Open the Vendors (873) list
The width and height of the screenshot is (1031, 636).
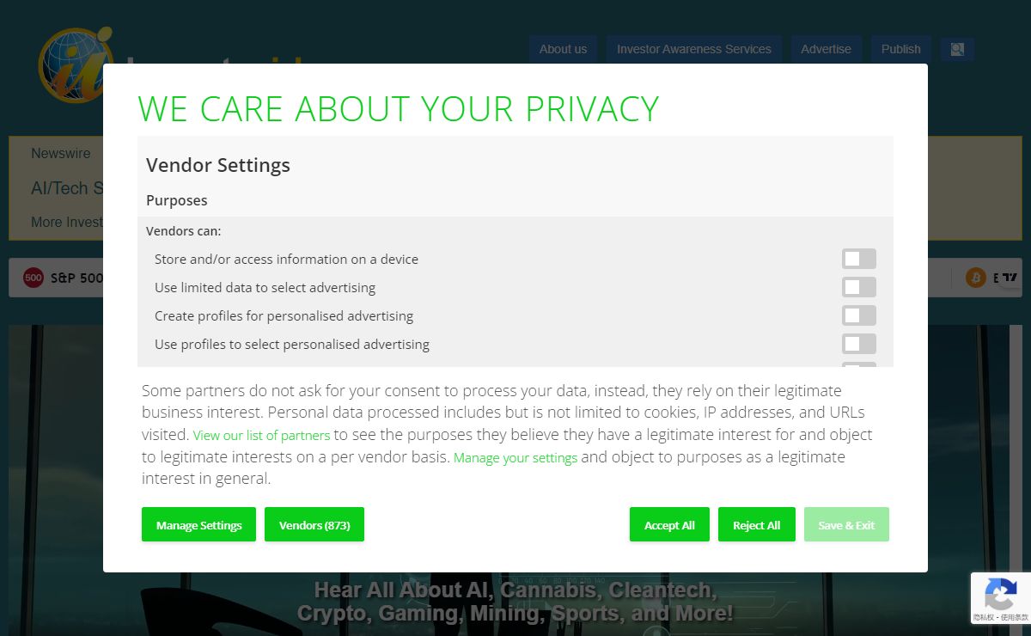pyautogui.click(x=314, y=524)
